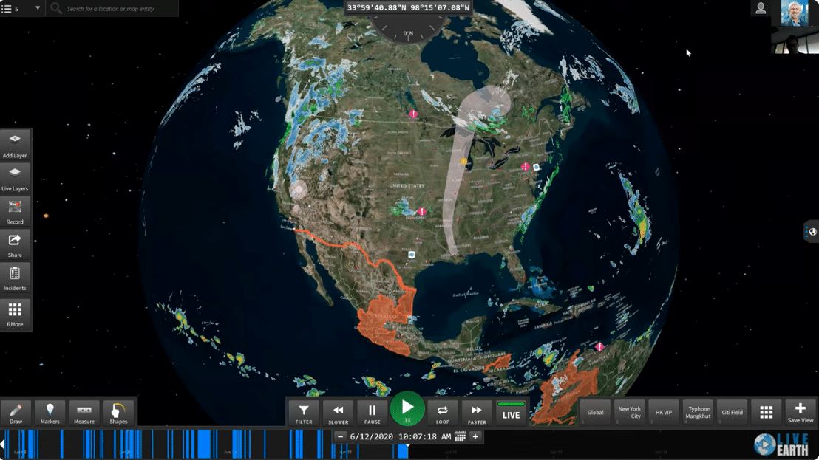Click the date time display 6/12/2020

tap(400, 436)
